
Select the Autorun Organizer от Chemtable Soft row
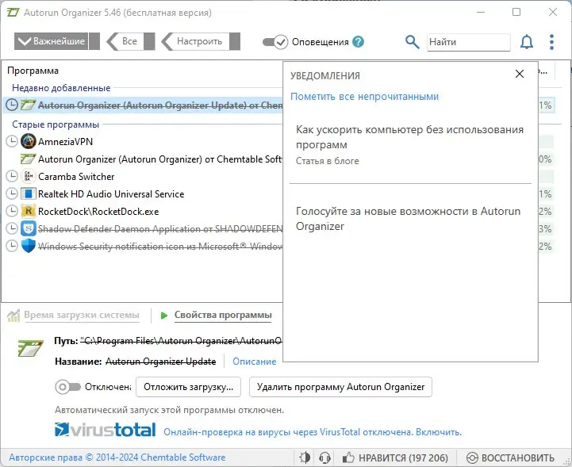[160, 159]
